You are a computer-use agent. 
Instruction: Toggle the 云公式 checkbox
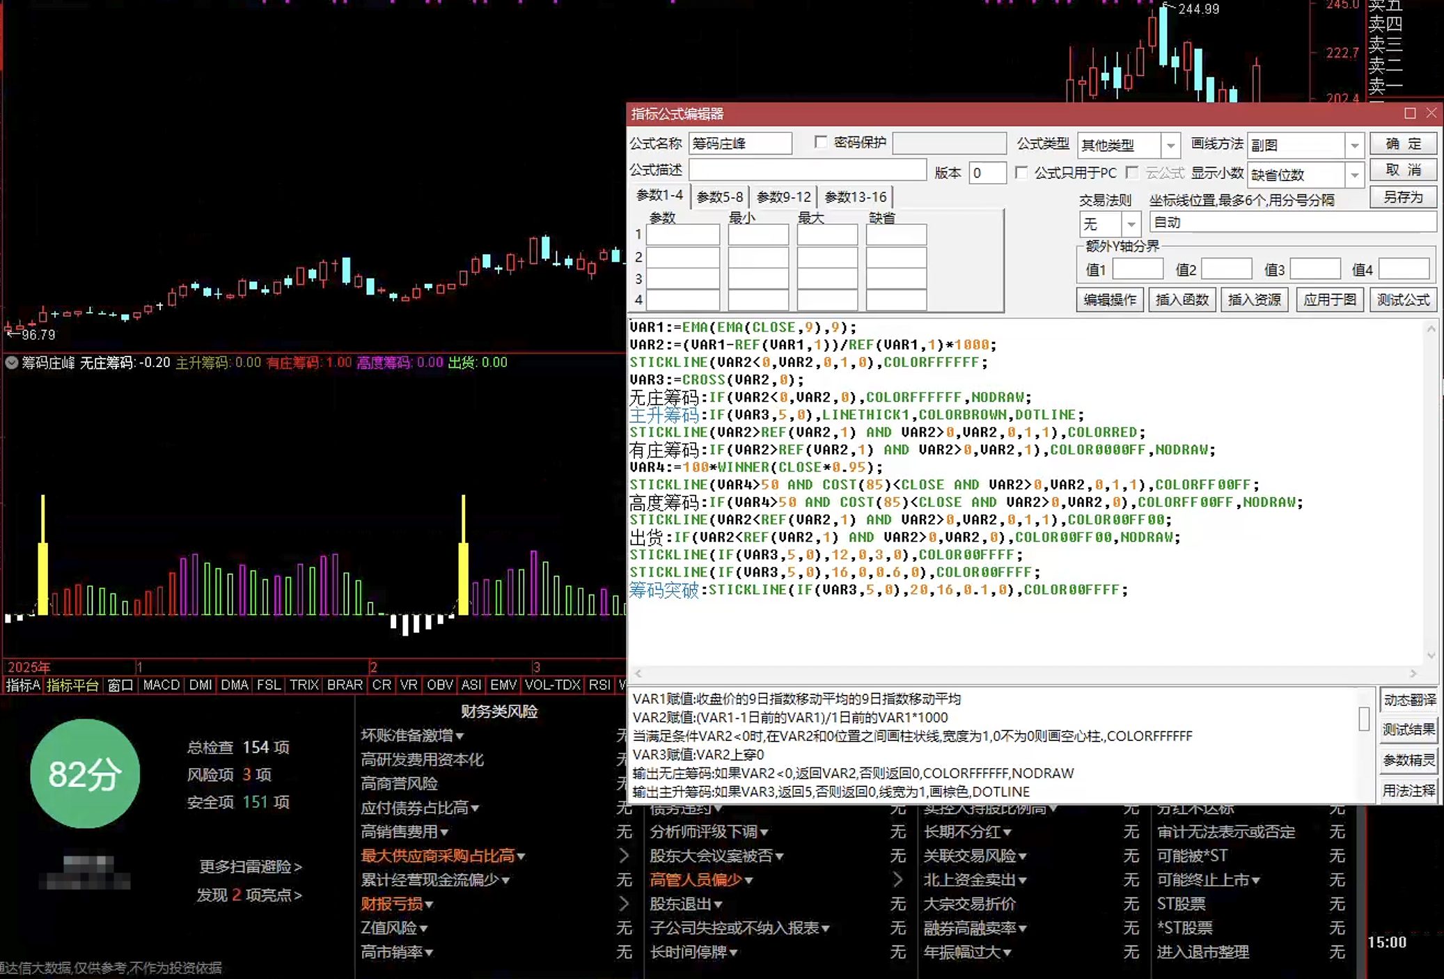(1132, 172)
